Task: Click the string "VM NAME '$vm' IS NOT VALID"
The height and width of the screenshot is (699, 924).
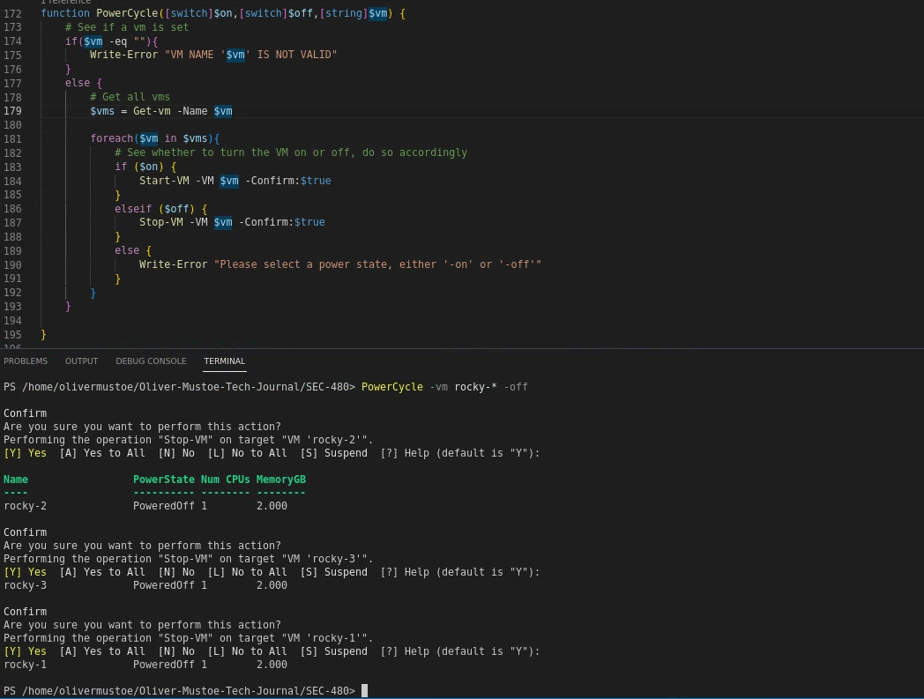Action: pos(250,55)
